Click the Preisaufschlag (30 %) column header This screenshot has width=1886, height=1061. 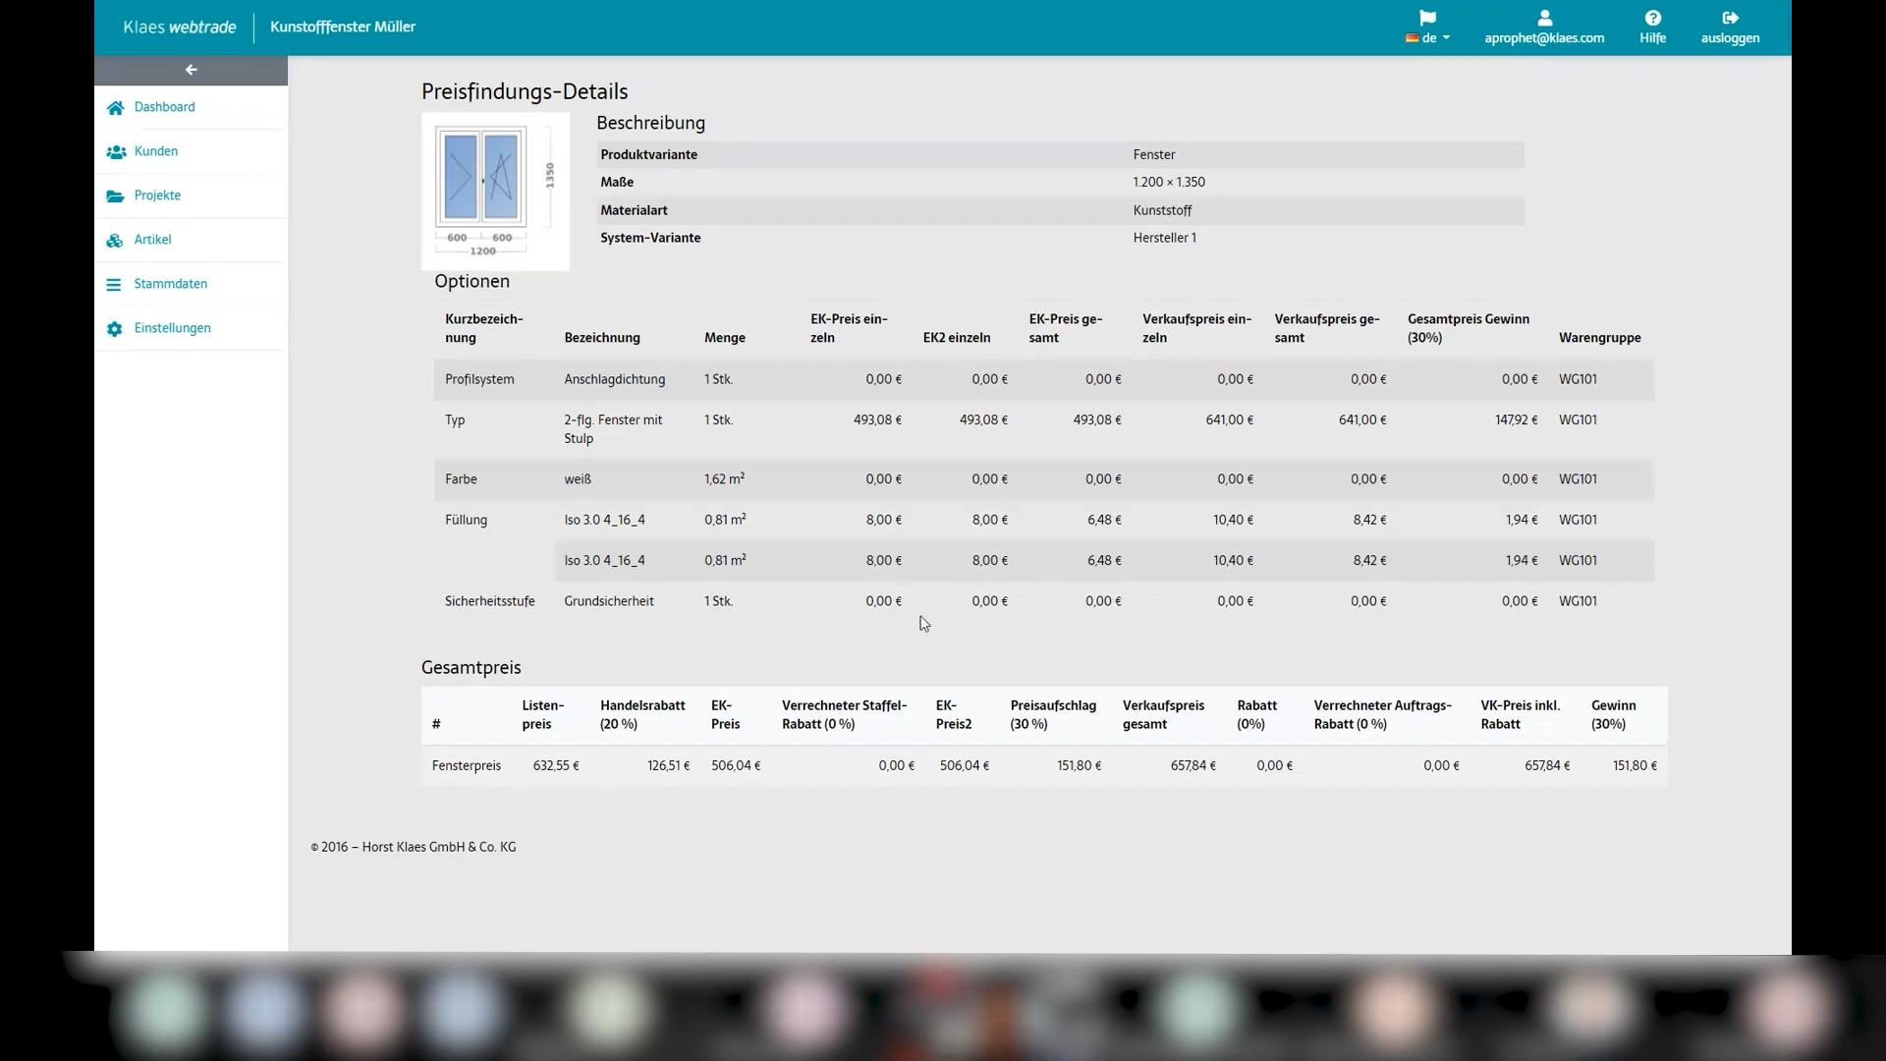point(1053,715)
